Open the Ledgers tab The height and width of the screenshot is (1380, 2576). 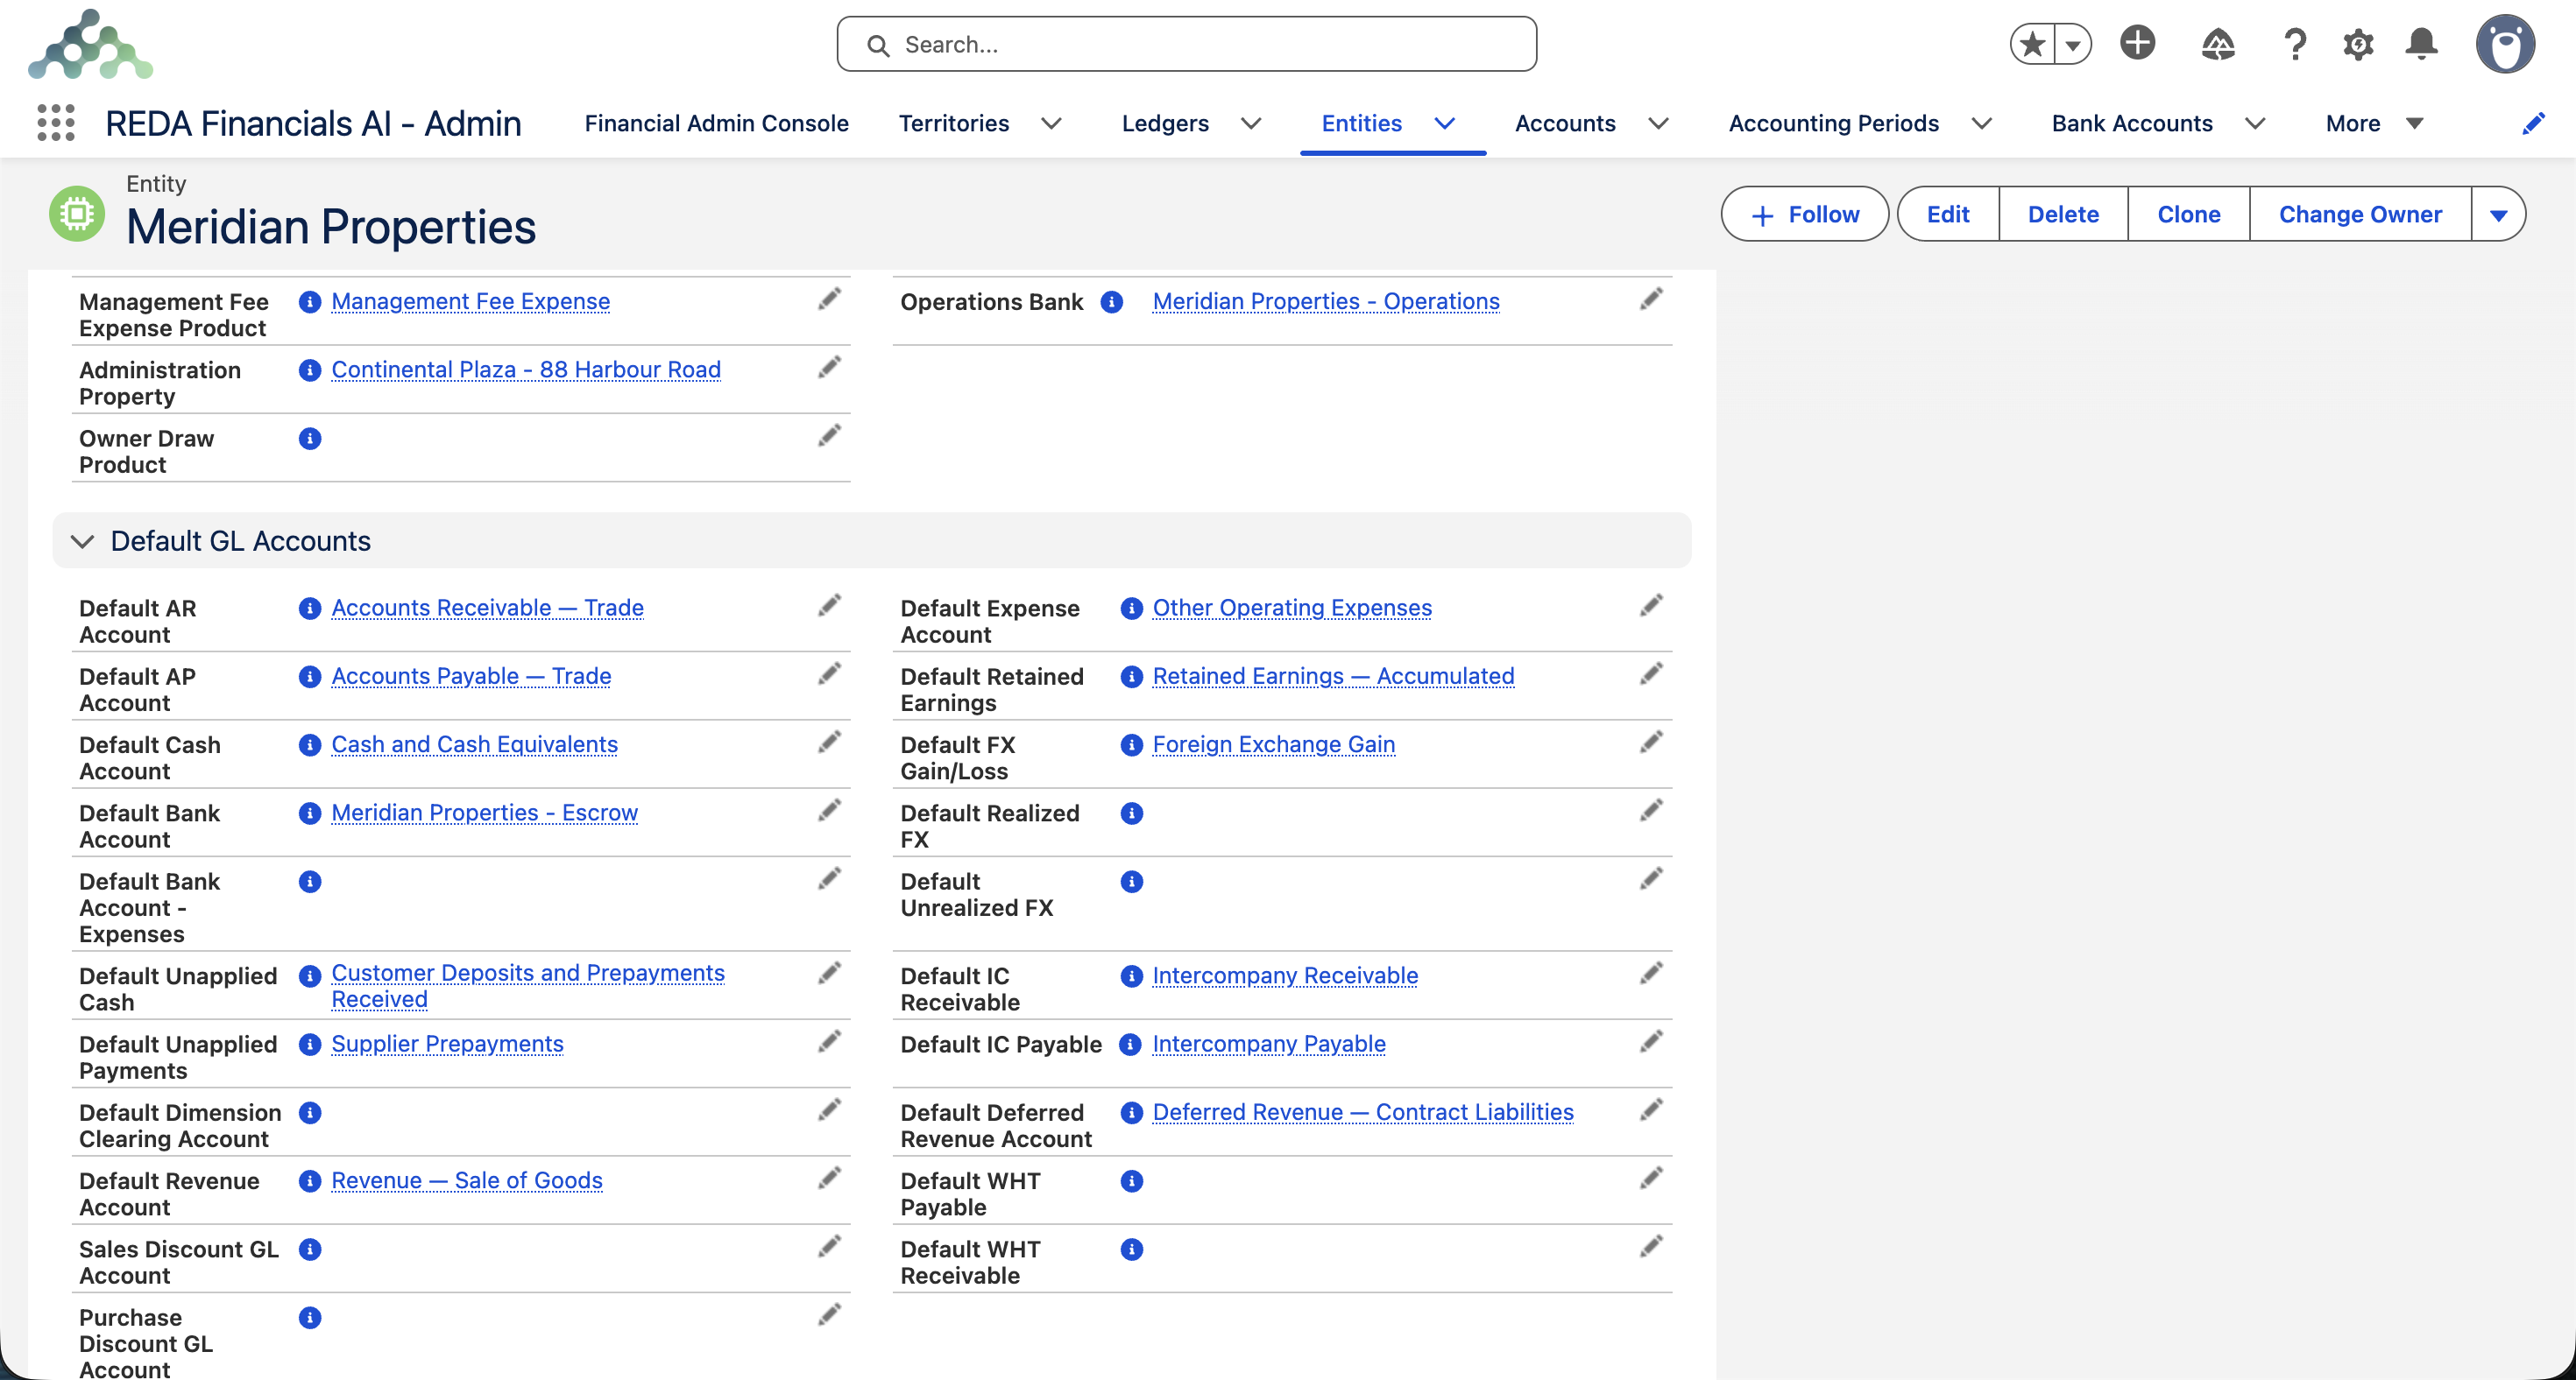(1165, 123)
